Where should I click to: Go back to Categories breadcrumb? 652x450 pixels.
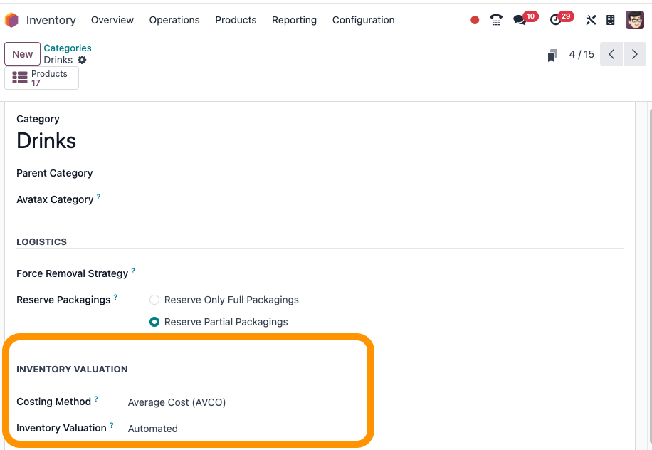[68, 48]
